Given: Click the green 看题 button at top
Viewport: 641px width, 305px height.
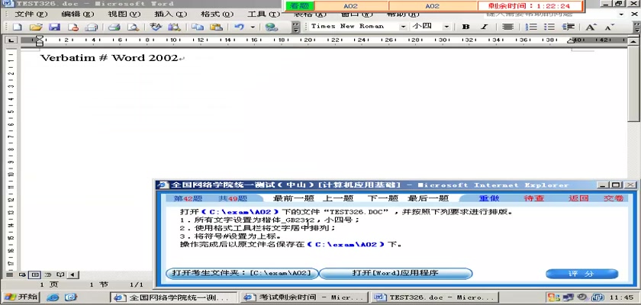Looking at the screenshot, I should pos(300,6).
